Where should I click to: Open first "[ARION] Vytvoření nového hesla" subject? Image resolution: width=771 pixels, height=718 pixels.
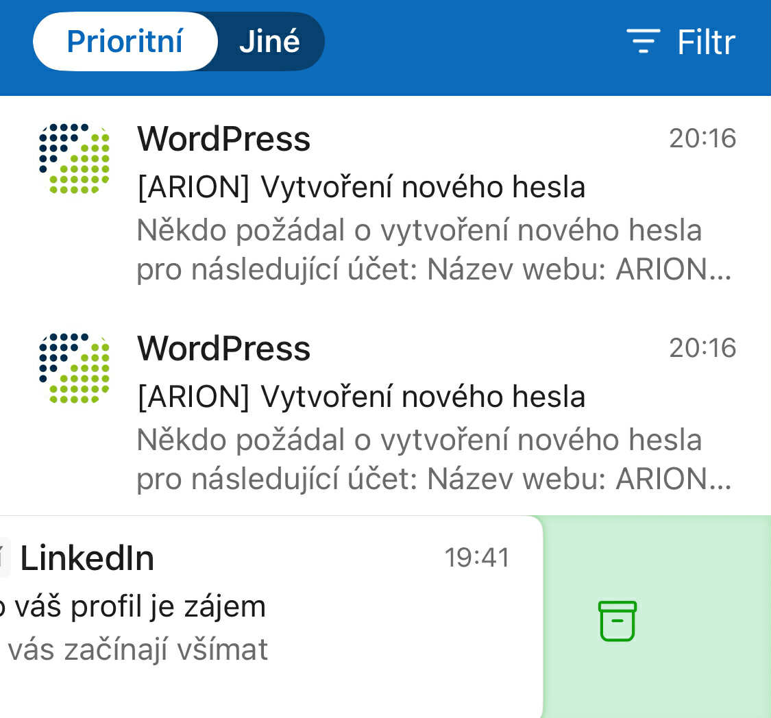[x=361, y=187]
